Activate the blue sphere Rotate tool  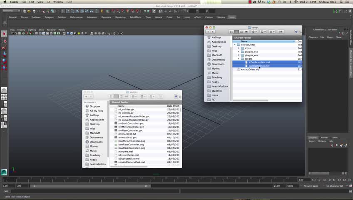(4, 61)
